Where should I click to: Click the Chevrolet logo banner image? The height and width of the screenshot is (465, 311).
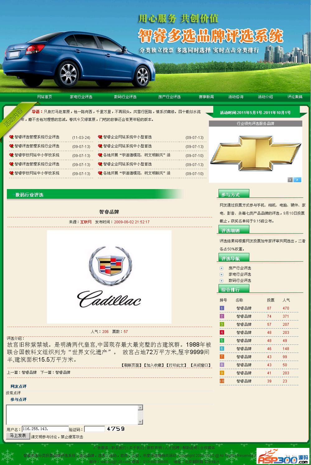[256, 153]
